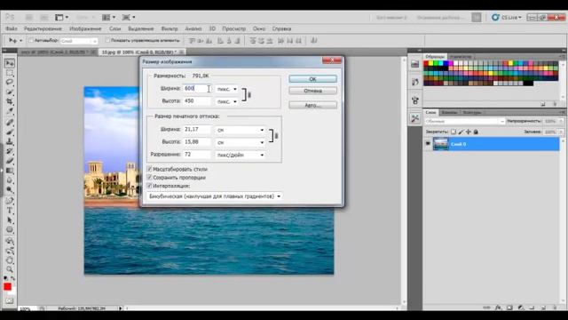Click the lock transparent pixels icon
Image resolution: width=568 pixels, height=320 pixels.
pos(454,132)
